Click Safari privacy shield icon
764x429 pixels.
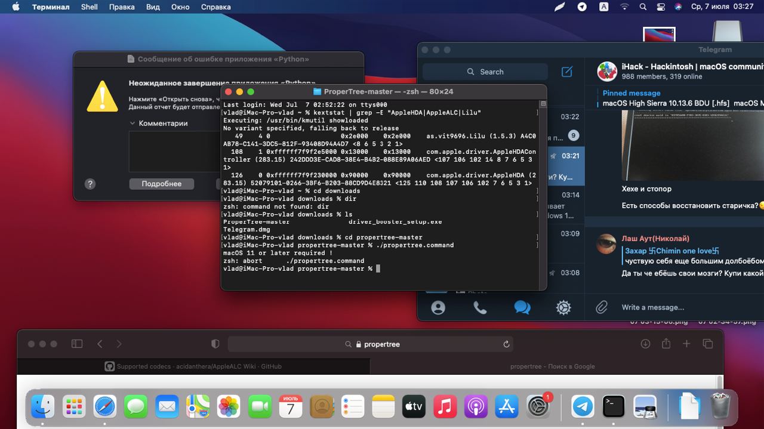pos(216,344)
